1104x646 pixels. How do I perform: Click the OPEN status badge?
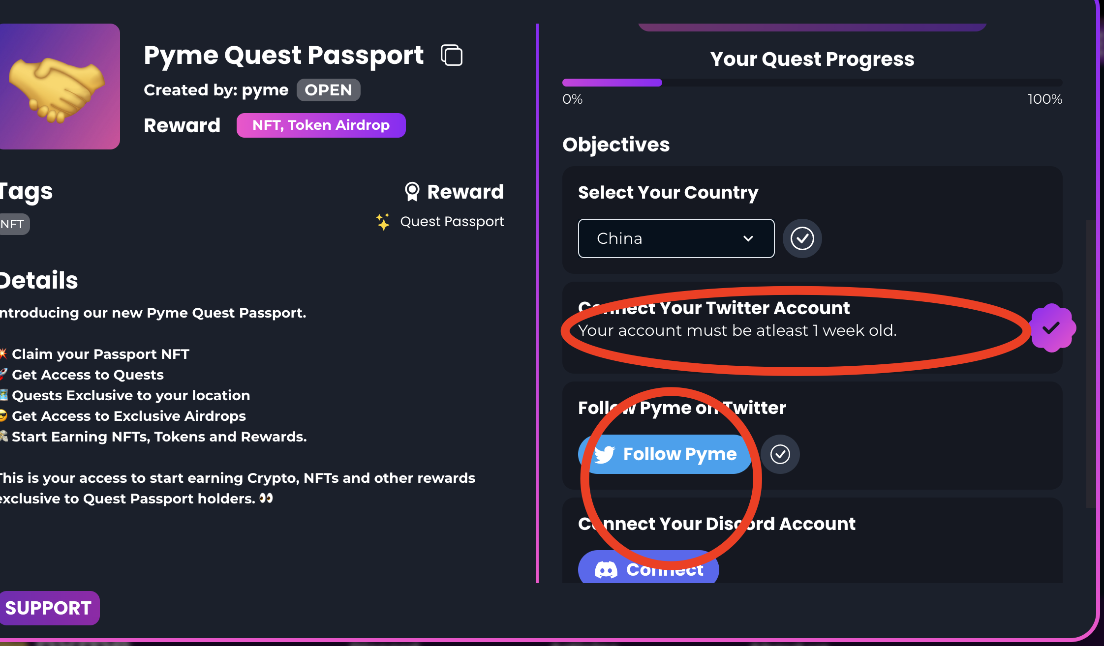tap(328, 90)
